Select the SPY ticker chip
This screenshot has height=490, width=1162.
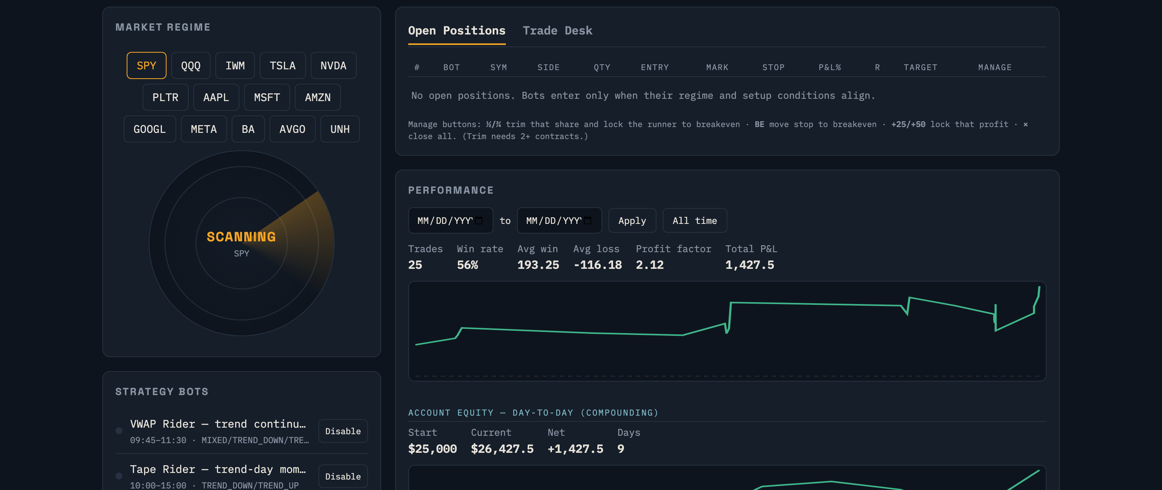[x=146, y=66]
